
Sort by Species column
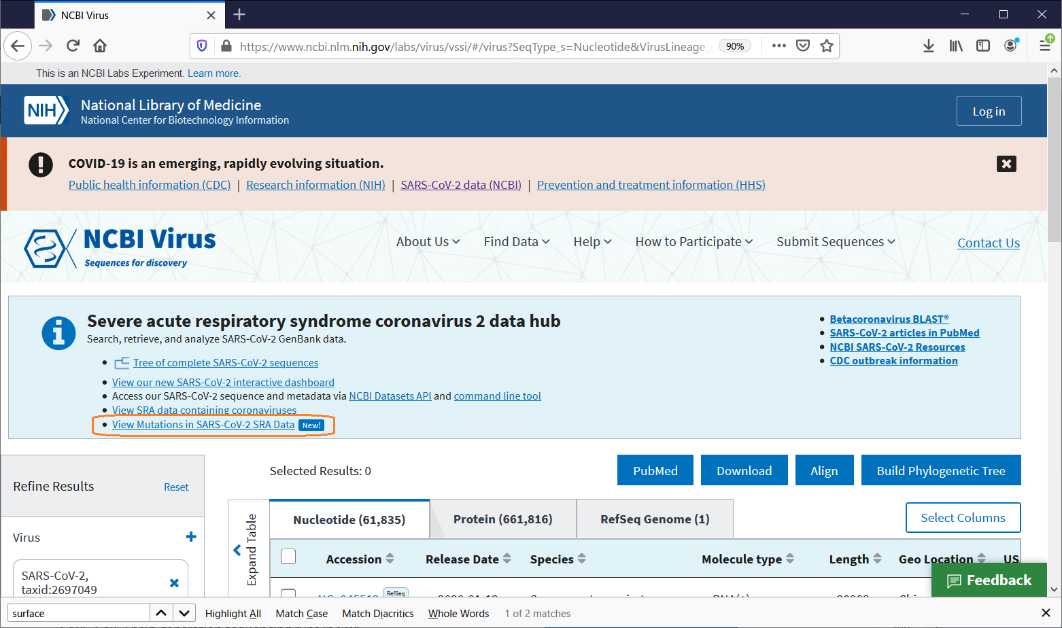pyautogui.click(x=558, y=559)
